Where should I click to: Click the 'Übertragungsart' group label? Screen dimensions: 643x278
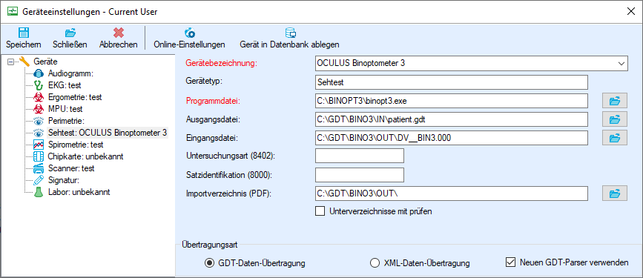pyautogui.click(x=209, y=245)
